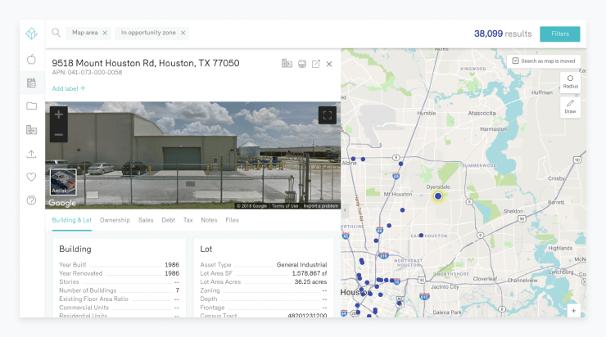The image size is (606, 337).
Task: Click Year Built value 1986
Action: click(172, 265)
